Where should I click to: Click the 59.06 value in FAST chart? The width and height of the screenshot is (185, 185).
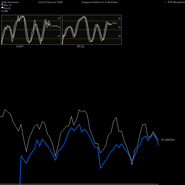click(55, 26)
